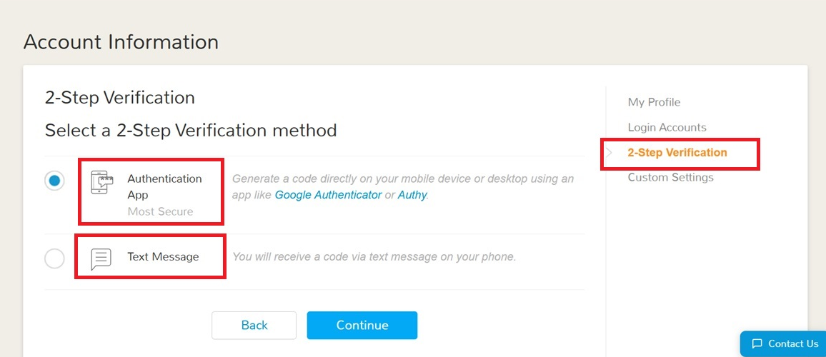The width and height of the screenshot is (826, 357).
Task: Select the Authentication App radio button
Action: pyautogui.click(x=55, y=181)
